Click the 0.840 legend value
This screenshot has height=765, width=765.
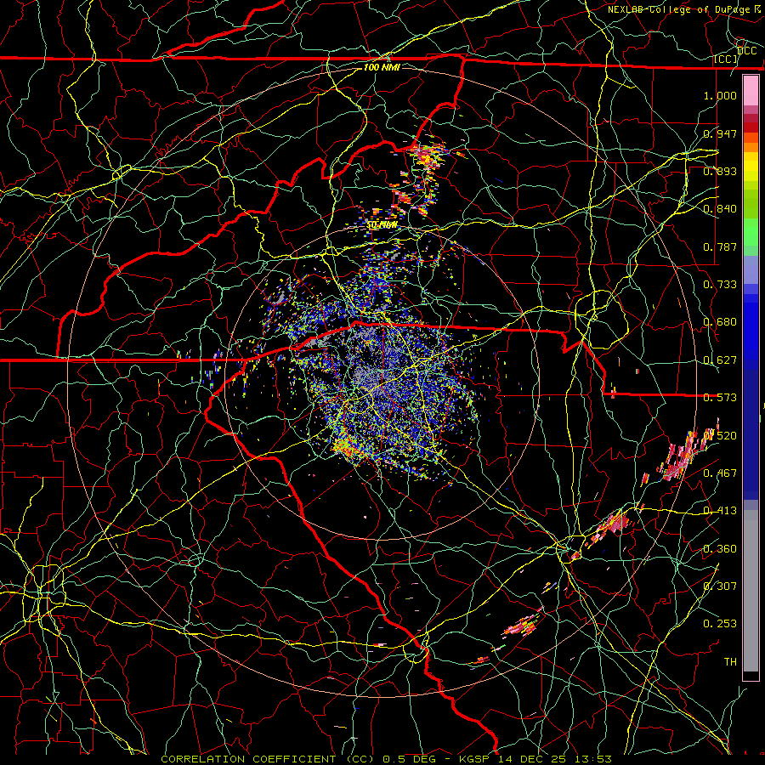(x=720, y=209)
